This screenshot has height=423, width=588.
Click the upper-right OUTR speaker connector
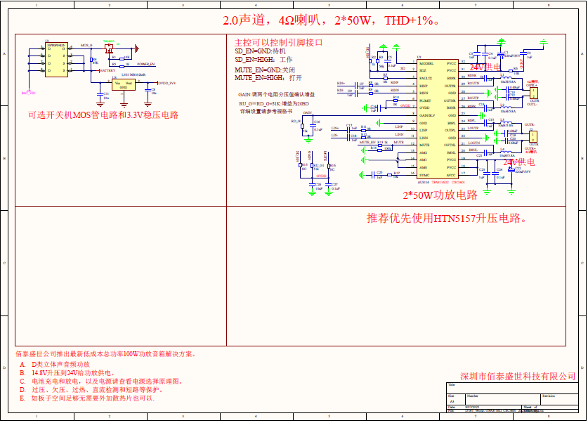click(535, 93)
